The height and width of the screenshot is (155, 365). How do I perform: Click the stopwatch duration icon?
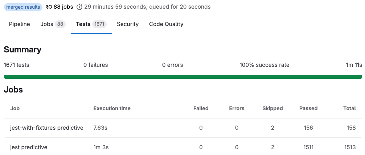[79, 7]
